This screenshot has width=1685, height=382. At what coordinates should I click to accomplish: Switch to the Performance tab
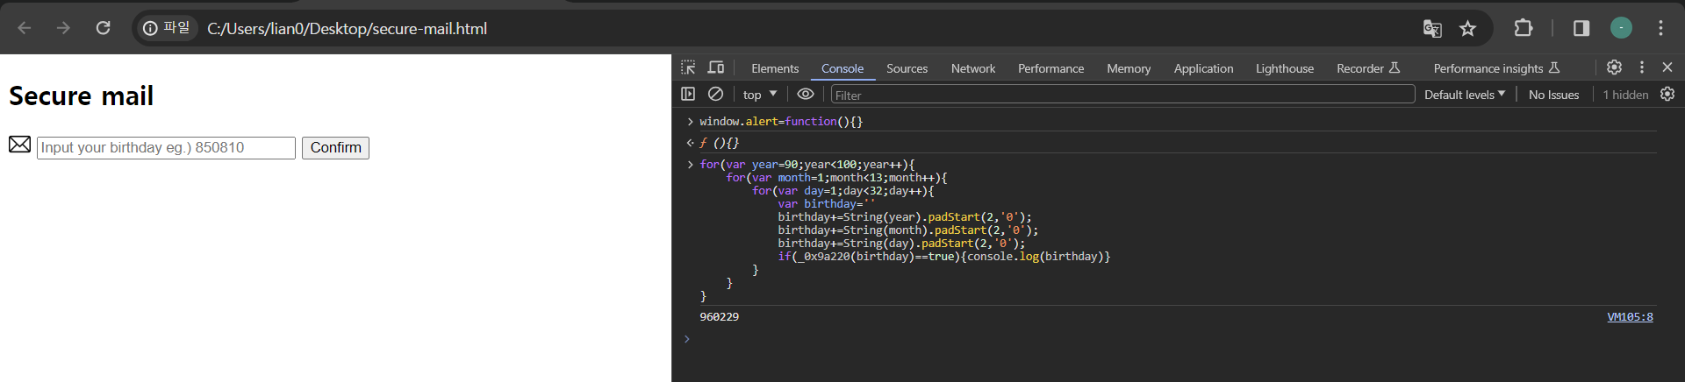[x=1050, y=68]
